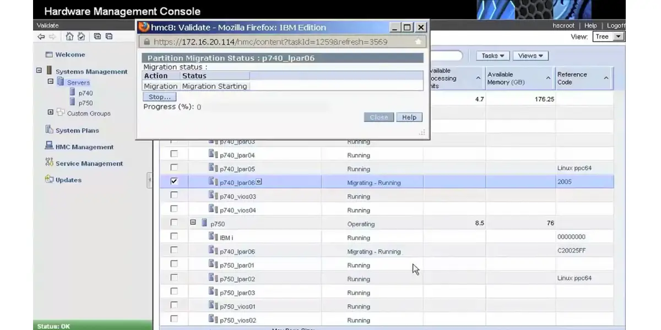Click the partition icon beside p750_lpar02
The width and height of the screenshot is (661, 330).
point(213,278)
